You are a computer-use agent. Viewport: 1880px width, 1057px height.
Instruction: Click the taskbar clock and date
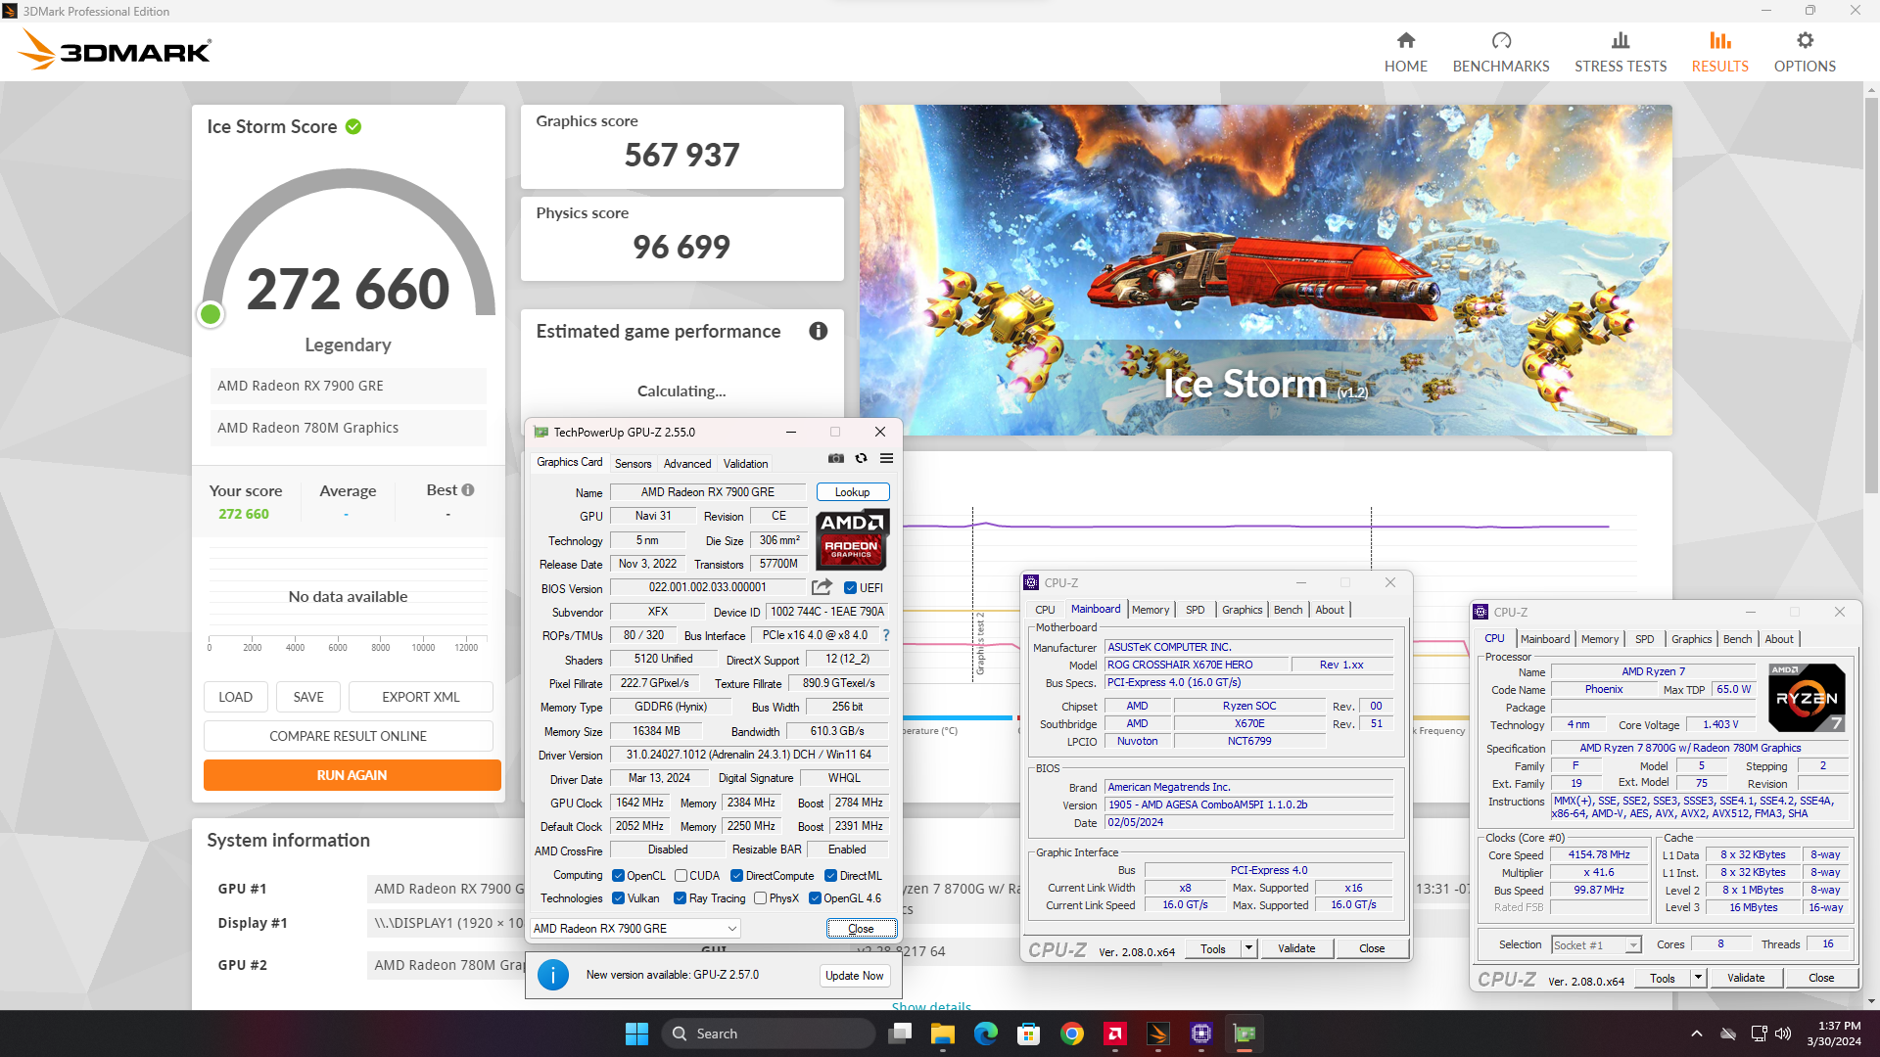point(1833,1034)
